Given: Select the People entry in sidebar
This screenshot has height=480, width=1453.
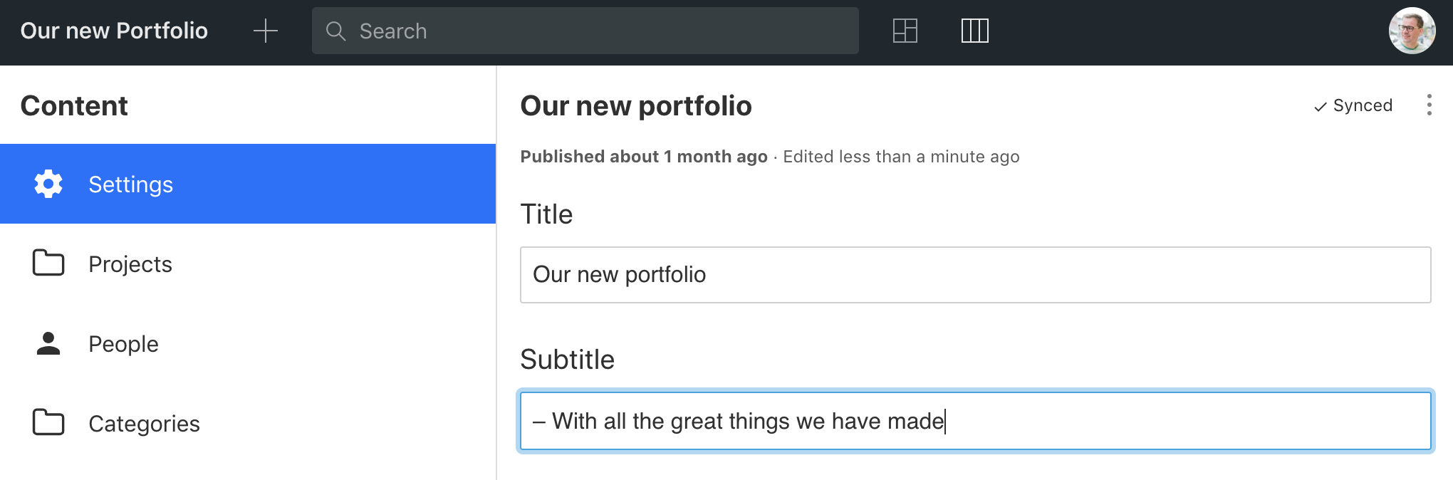Looking at the screenshot, I should click(123, 343).
